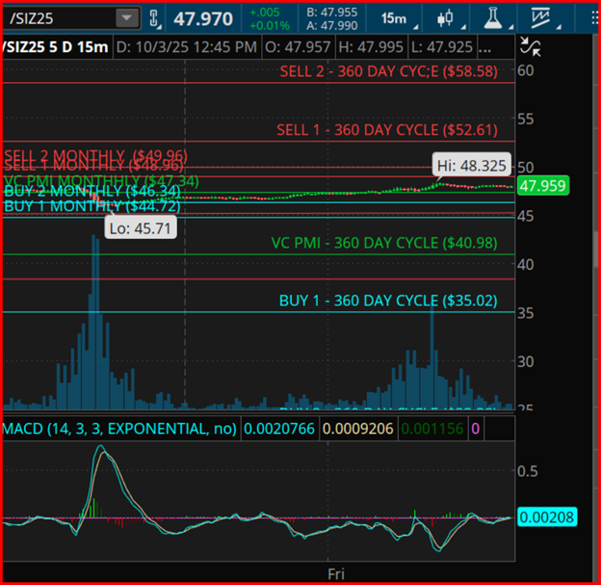Open the candlestick chart style menu
Image resolution: width=601 pixels, height=585 pixels.
click(x=444, y=18)
